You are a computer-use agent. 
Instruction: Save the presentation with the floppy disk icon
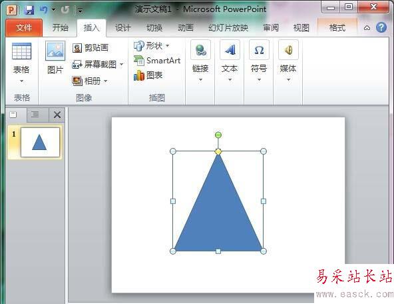point(29,10)
